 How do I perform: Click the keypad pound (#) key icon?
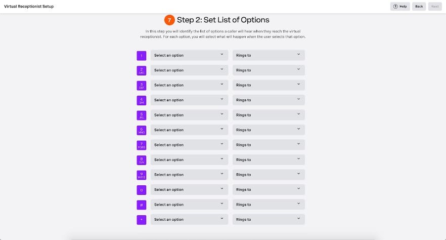click(142, 205)
